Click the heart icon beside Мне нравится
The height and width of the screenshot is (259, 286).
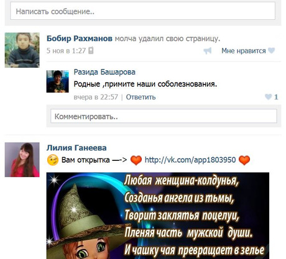pyautogui.click(x=271, y=50)
